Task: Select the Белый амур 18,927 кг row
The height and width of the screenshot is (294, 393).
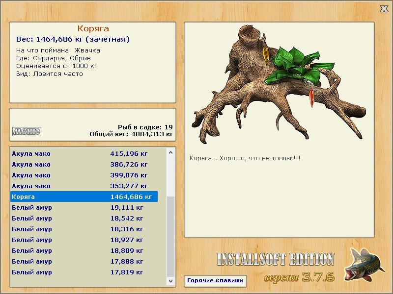Action: click(x=84, y=240)
